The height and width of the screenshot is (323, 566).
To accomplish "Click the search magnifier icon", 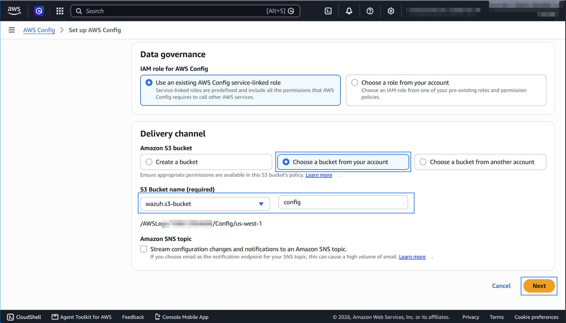I will pyautogui.click(x=79, y=11).
